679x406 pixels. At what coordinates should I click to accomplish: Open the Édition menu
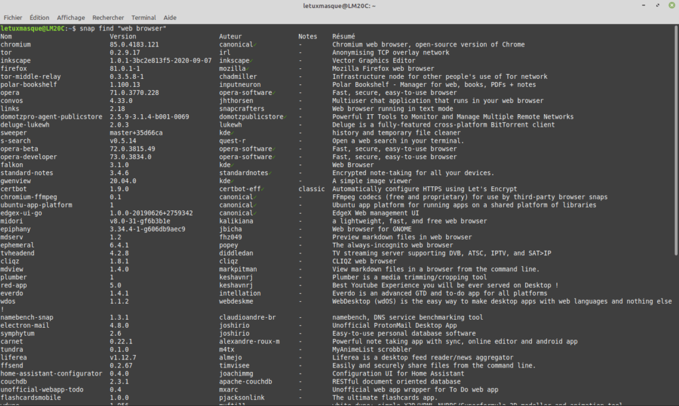[38, 17]
